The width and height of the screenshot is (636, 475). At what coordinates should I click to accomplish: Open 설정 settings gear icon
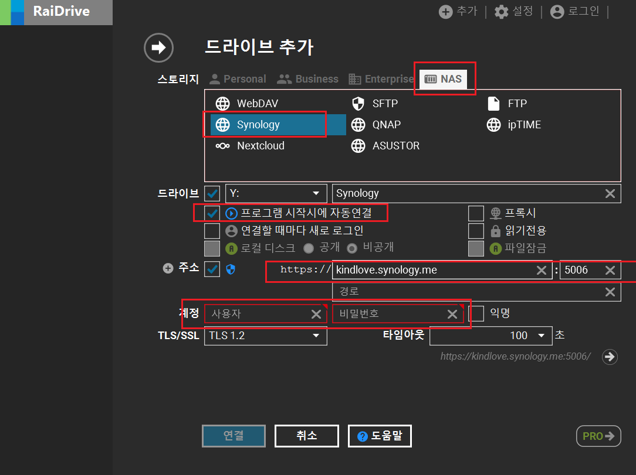coord(501,12)
